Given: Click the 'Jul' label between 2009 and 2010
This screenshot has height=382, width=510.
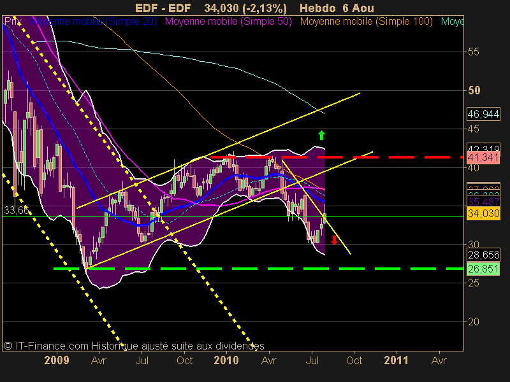Looking at the screenshot, I should tap(142, 360).
